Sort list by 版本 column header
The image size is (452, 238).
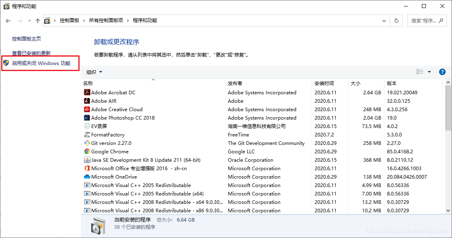click(x=413, y=83)
